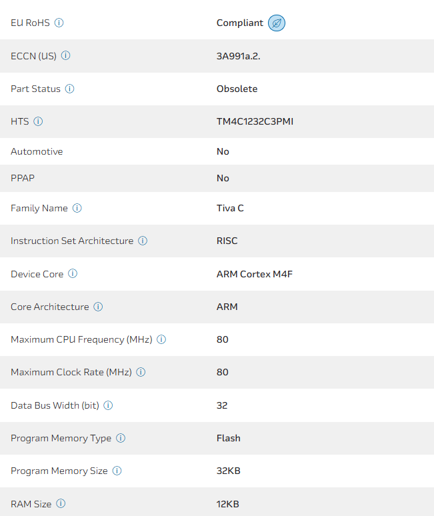Click the info icon next to Part Status
The image size is (434, 516).
[x=69, y=89]
